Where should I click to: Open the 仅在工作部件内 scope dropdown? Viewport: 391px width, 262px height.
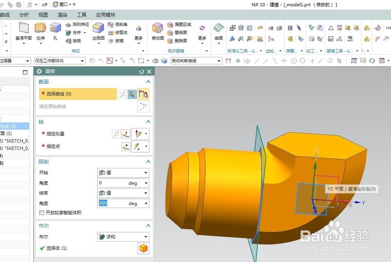pyautogui.click(x=60, y=61)
